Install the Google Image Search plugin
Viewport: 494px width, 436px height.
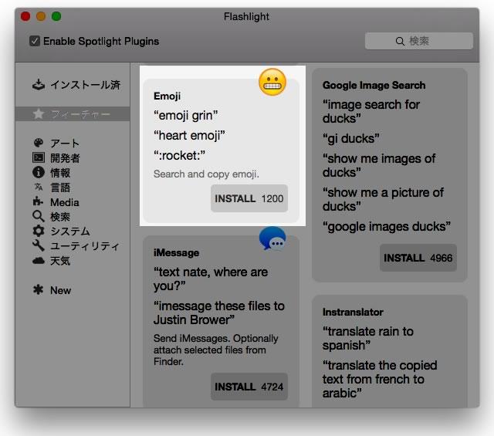click(418, 258)
